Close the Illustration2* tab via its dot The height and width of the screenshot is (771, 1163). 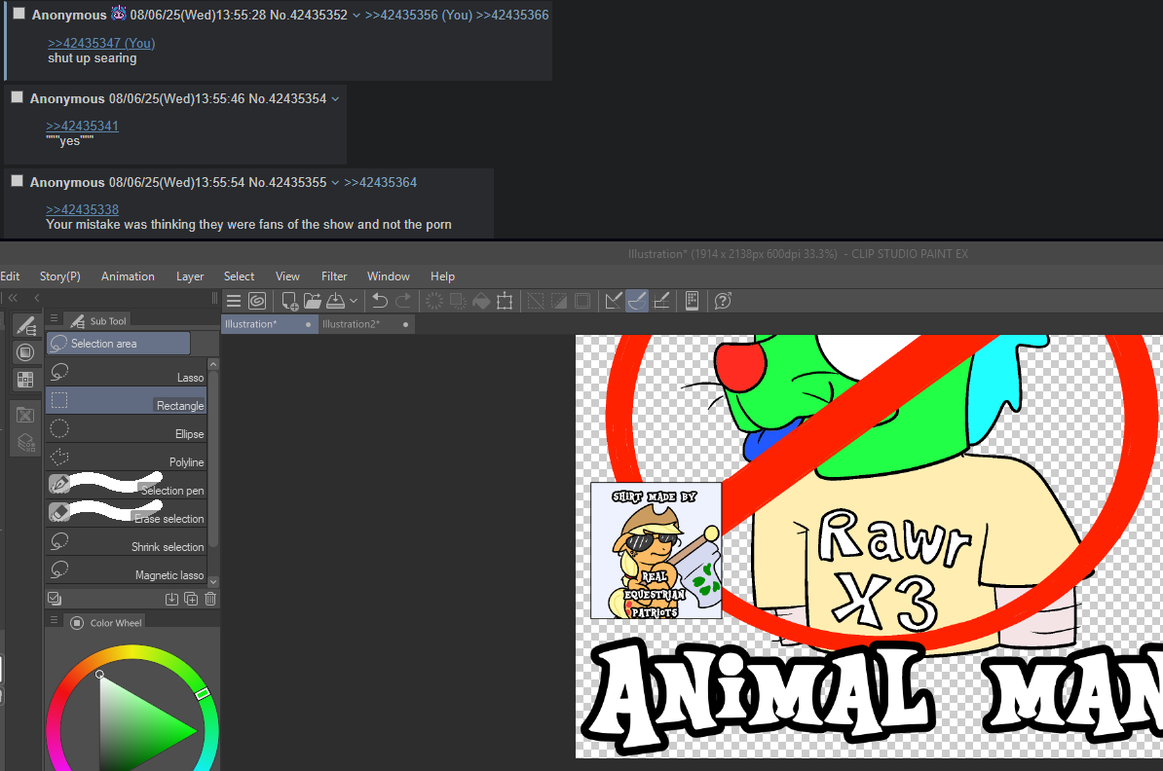406,325
